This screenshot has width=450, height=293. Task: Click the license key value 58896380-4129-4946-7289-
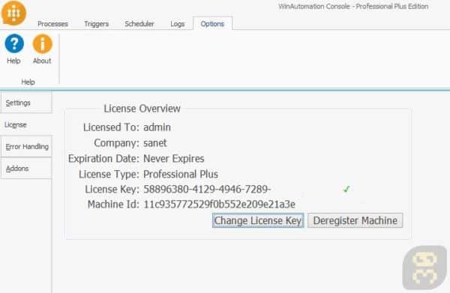point(207,190)
